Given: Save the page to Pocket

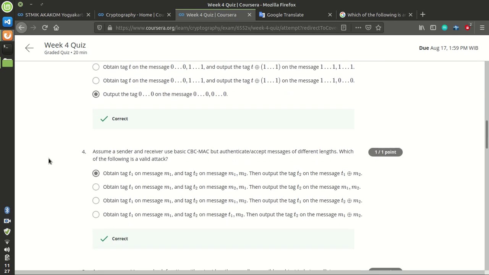Looking at the screenshot, I should click(x=368, y=27).
